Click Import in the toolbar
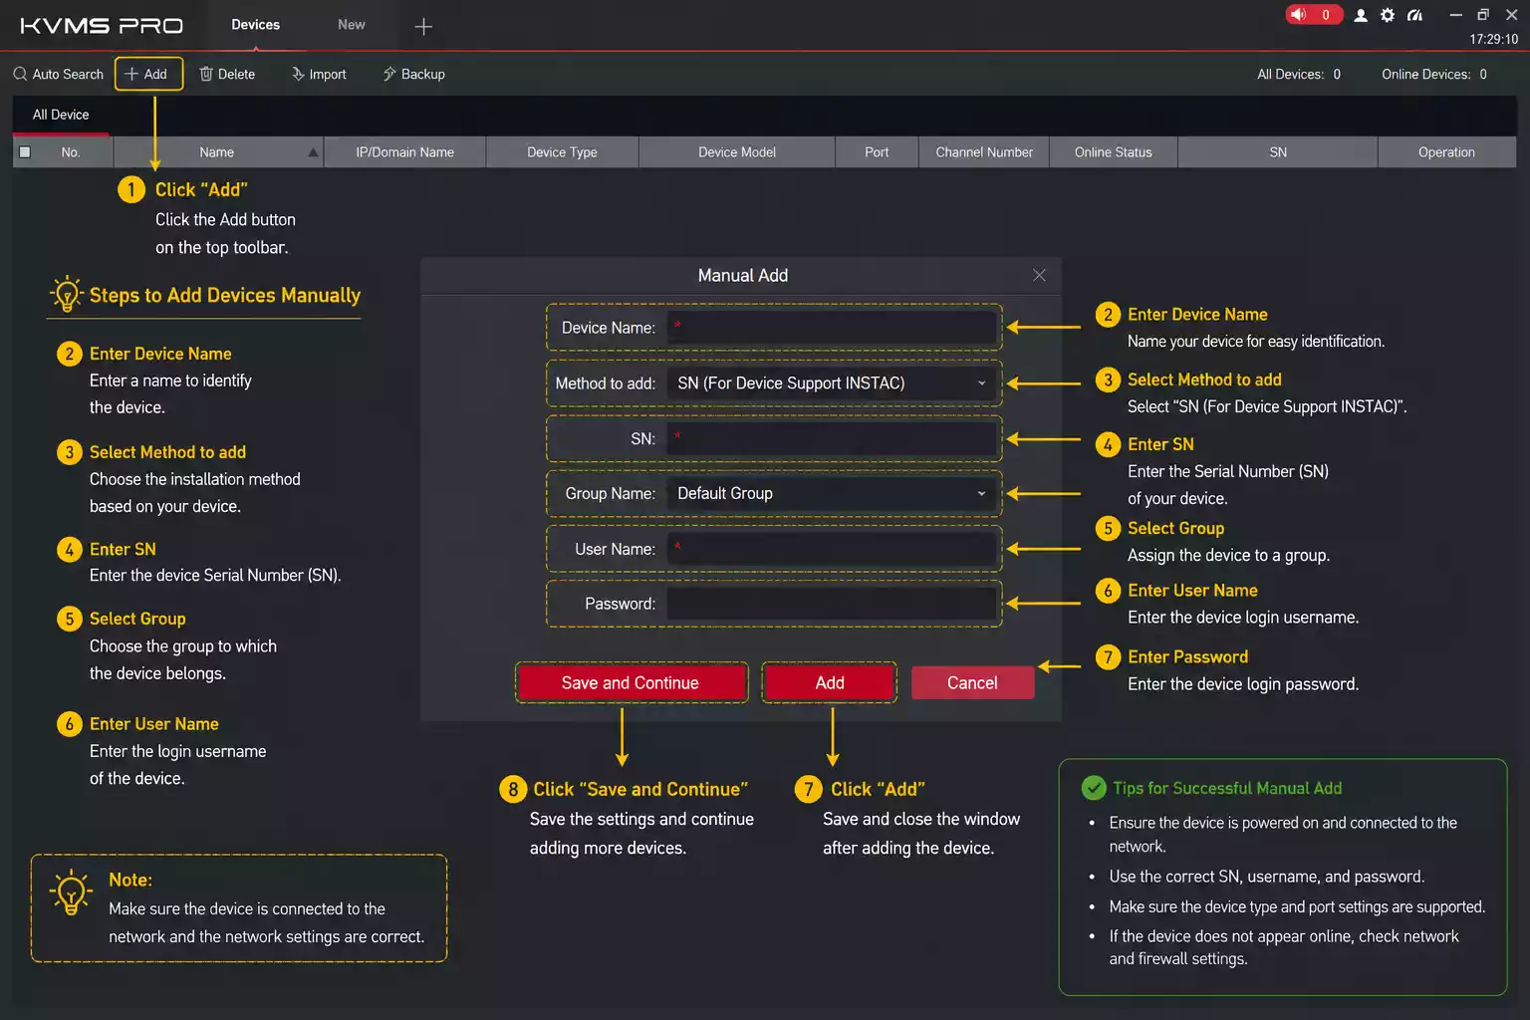Viewport: 1530px width, 1020px height. 319,74
